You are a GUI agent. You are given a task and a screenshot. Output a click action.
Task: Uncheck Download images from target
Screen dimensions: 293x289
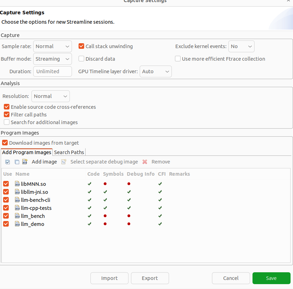tap(5, 143)
